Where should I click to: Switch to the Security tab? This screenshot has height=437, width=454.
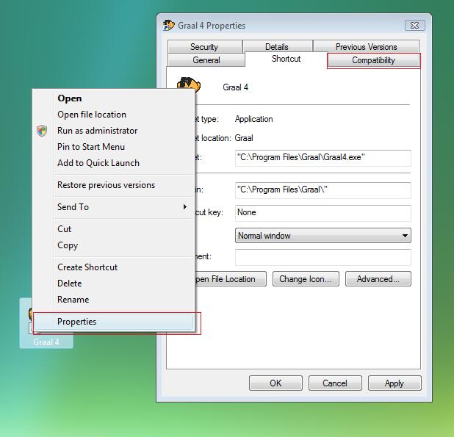pos(203,47)
